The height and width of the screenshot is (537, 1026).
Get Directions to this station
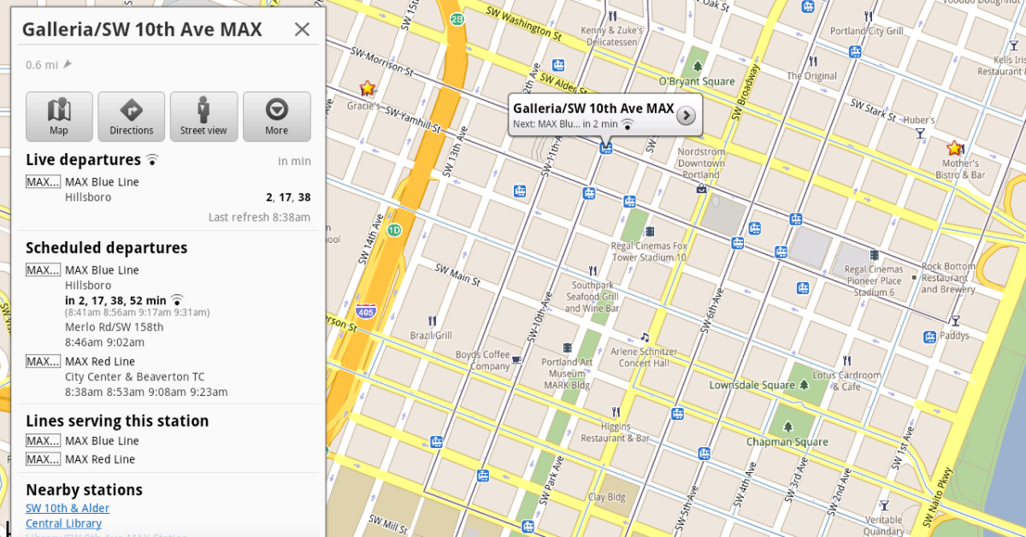131,116
